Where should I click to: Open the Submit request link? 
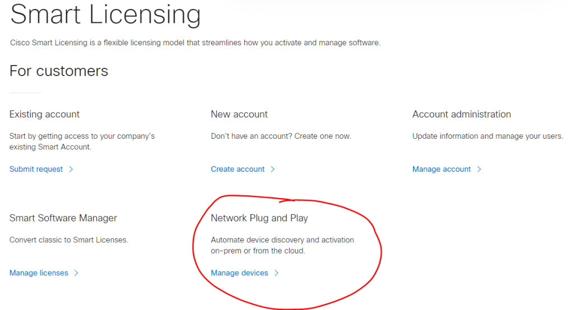point(36,169)
